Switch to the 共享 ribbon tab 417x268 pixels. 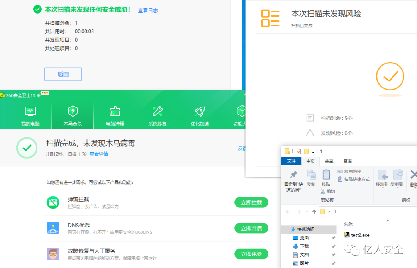(329, 161)
